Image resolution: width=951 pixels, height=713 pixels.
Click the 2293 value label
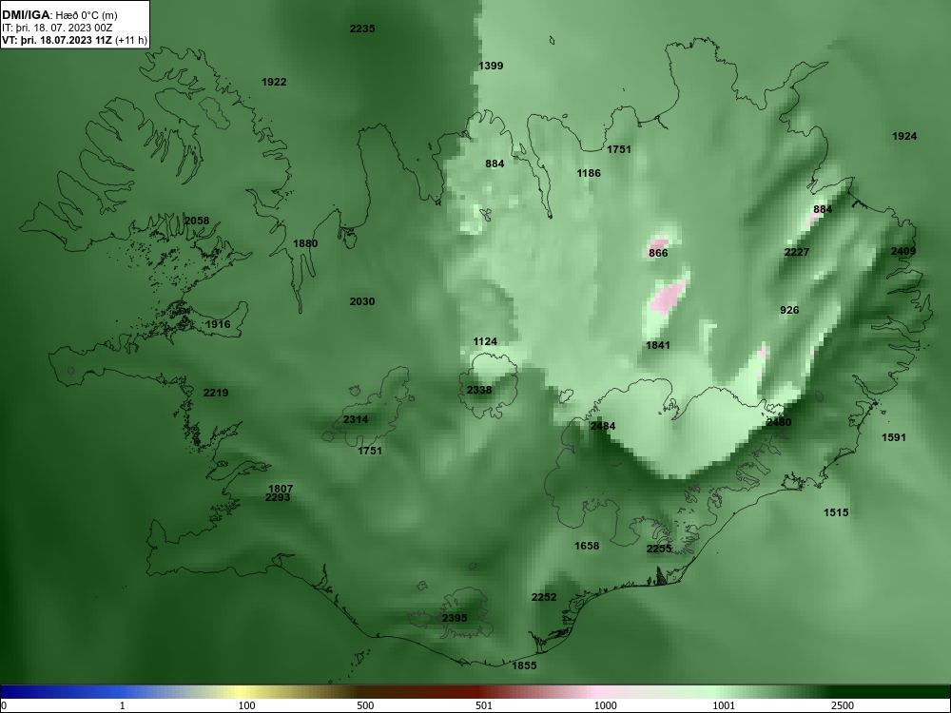tap(278, 498)
